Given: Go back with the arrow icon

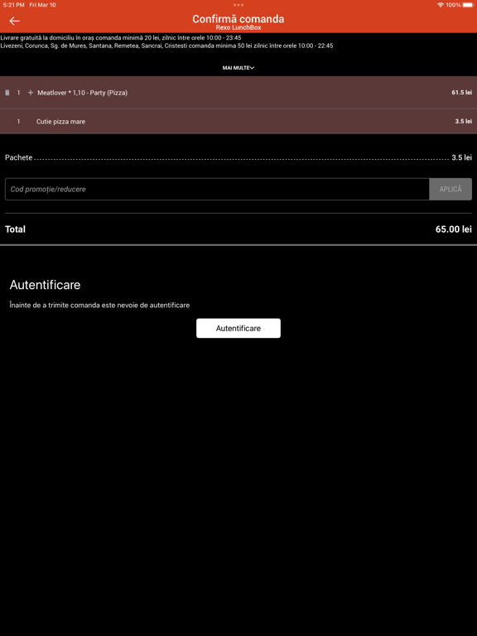Looking at the screenshot, I should (x=15, y=21).
